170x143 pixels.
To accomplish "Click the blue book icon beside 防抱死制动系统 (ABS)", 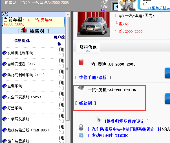I will click(x=5, y=75).
